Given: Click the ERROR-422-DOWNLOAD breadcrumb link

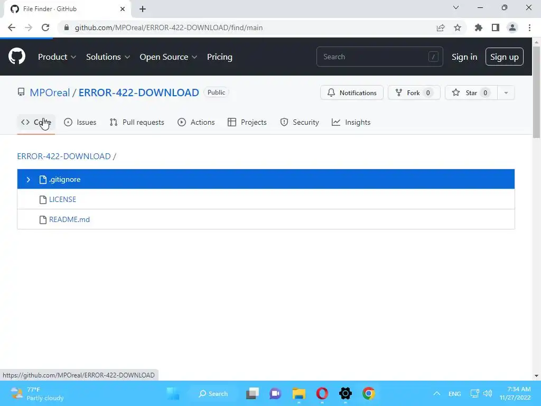Looking at the screenshot, I should click(64, 156).
